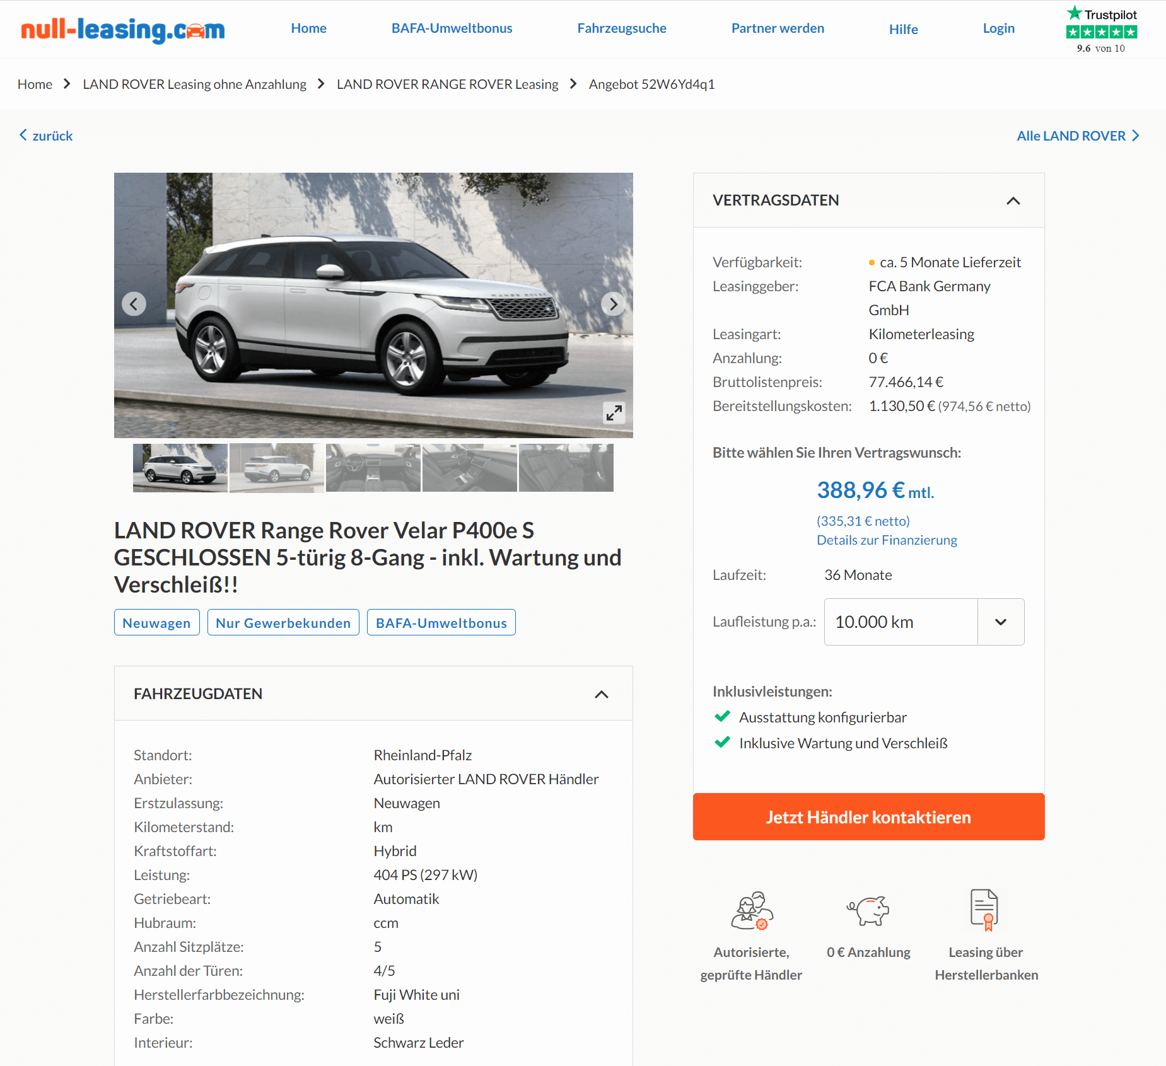This screenshot has height=1066, width=1166.
Task: Click the null-leasing.com logo
Action: (123, 29)
